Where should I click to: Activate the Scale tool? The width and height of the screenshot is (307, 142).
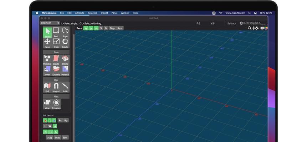click(x=56, y=43)
